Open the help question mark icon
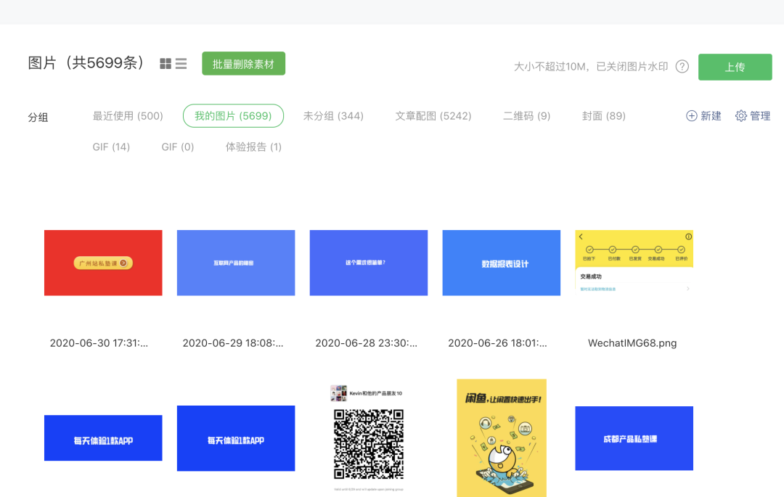This screenshot has width=784, height=497. pyautogui.click(x=682, y=67)
